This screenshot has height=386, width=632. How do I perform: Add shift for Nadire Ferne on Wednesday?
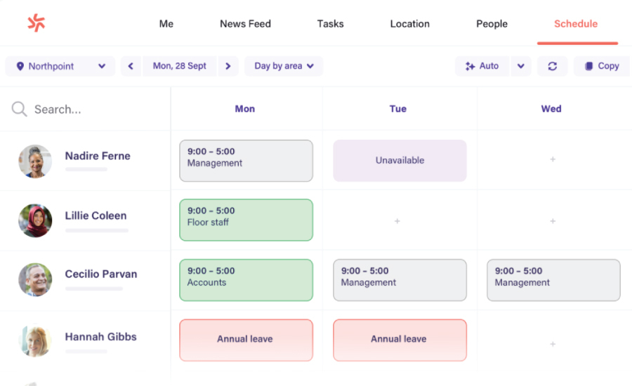tap(553, 160)
